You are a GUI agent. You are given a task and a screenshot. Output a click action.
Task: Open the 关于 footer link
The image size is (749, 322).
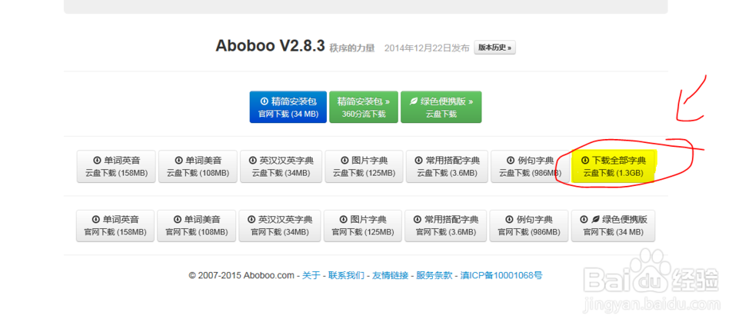[310, 275]
